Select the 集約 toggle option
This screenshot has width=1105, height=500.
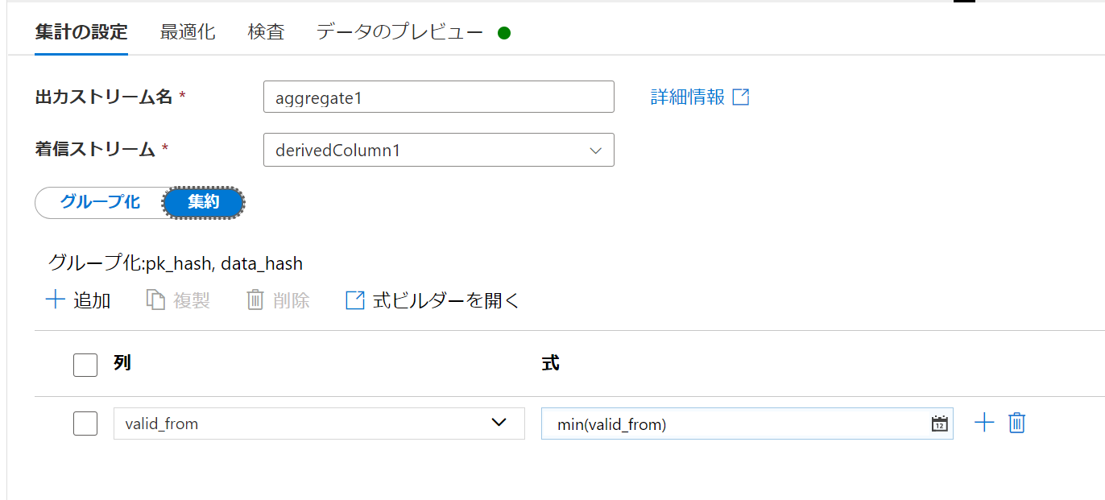pyautogui.click(x=204, y=202)
